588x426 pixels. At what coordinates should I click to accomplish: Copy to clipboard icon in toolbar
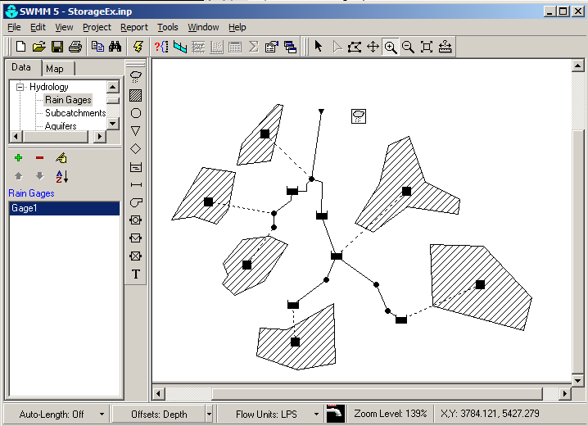[x=98, y=47]
